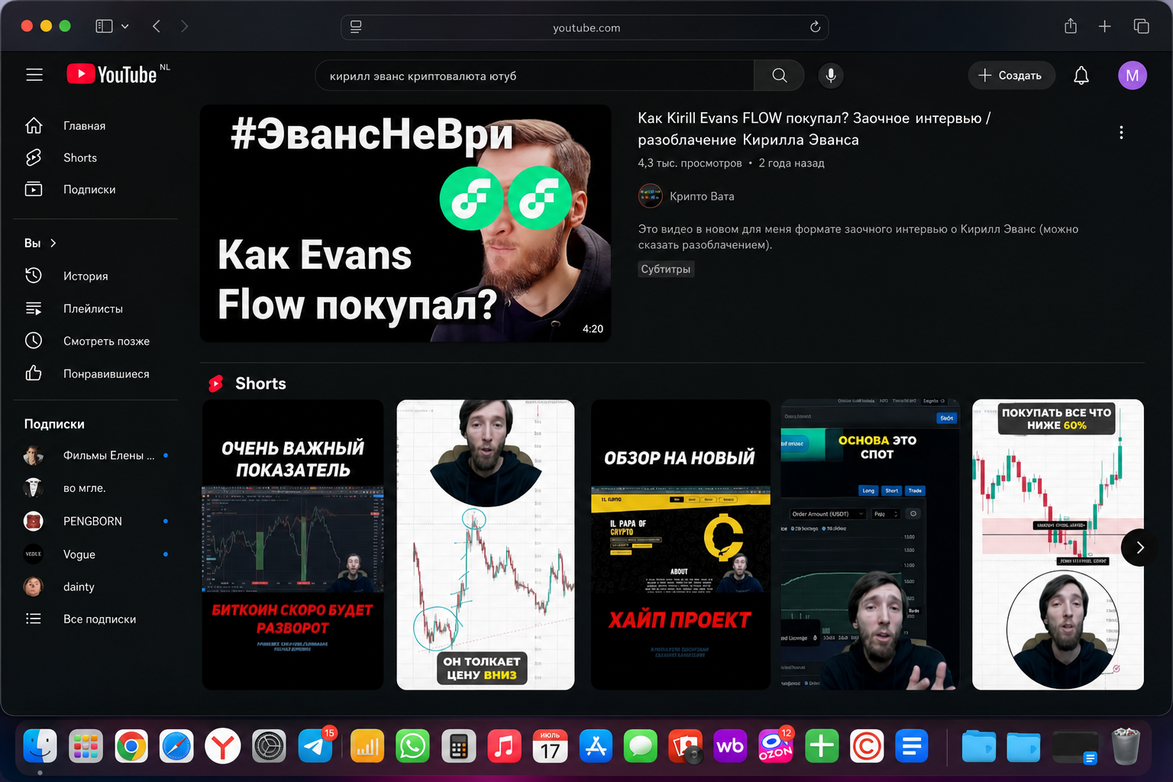The width and height of the screenshot is (1173, 782).
Task: Open the Создать menu
Action: coord(1011,76)
